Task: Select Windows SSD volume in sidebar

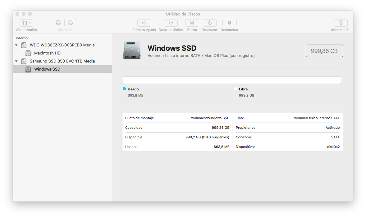Action: pos(47,69)
